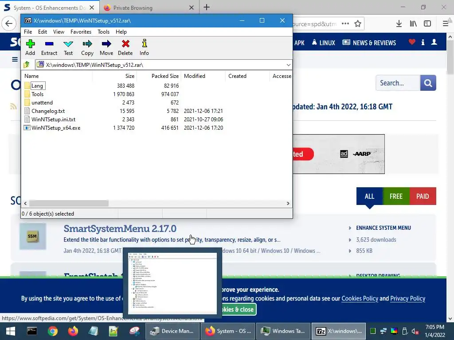Expand the archive path dropdown
This screenshot has height=340, width=454.
(288, 65)
